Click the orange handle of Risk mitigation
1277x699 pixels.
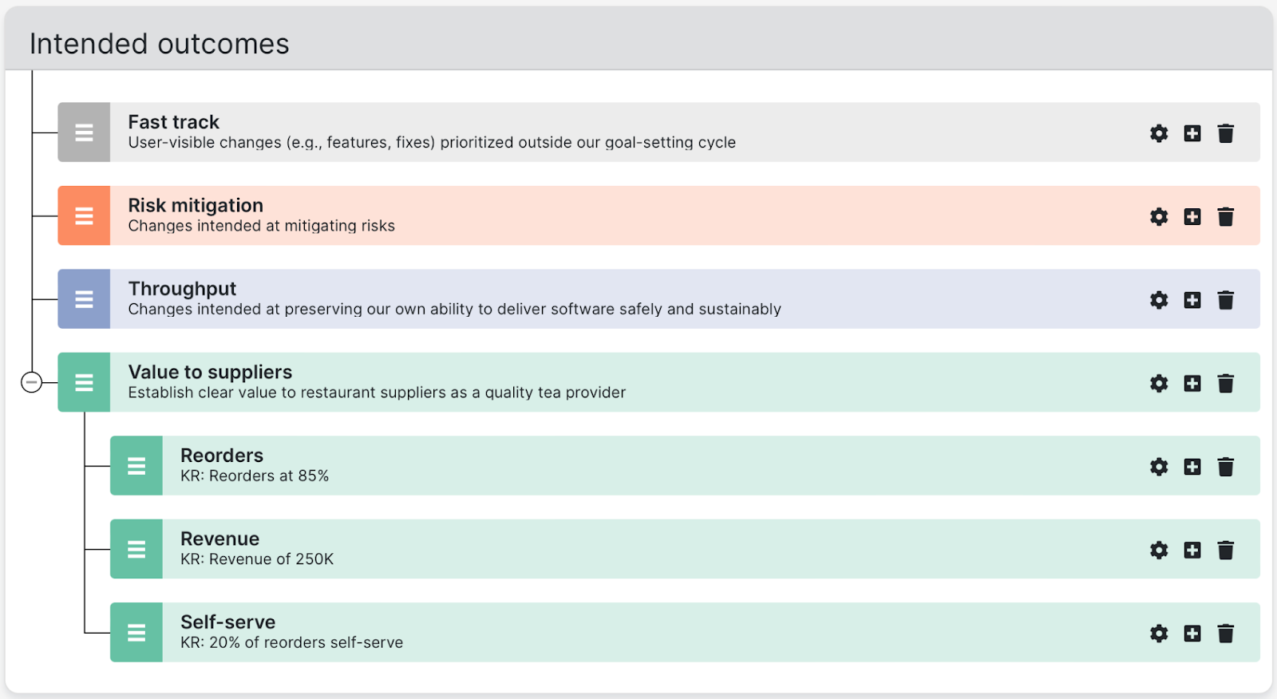(x=84, y=215)
